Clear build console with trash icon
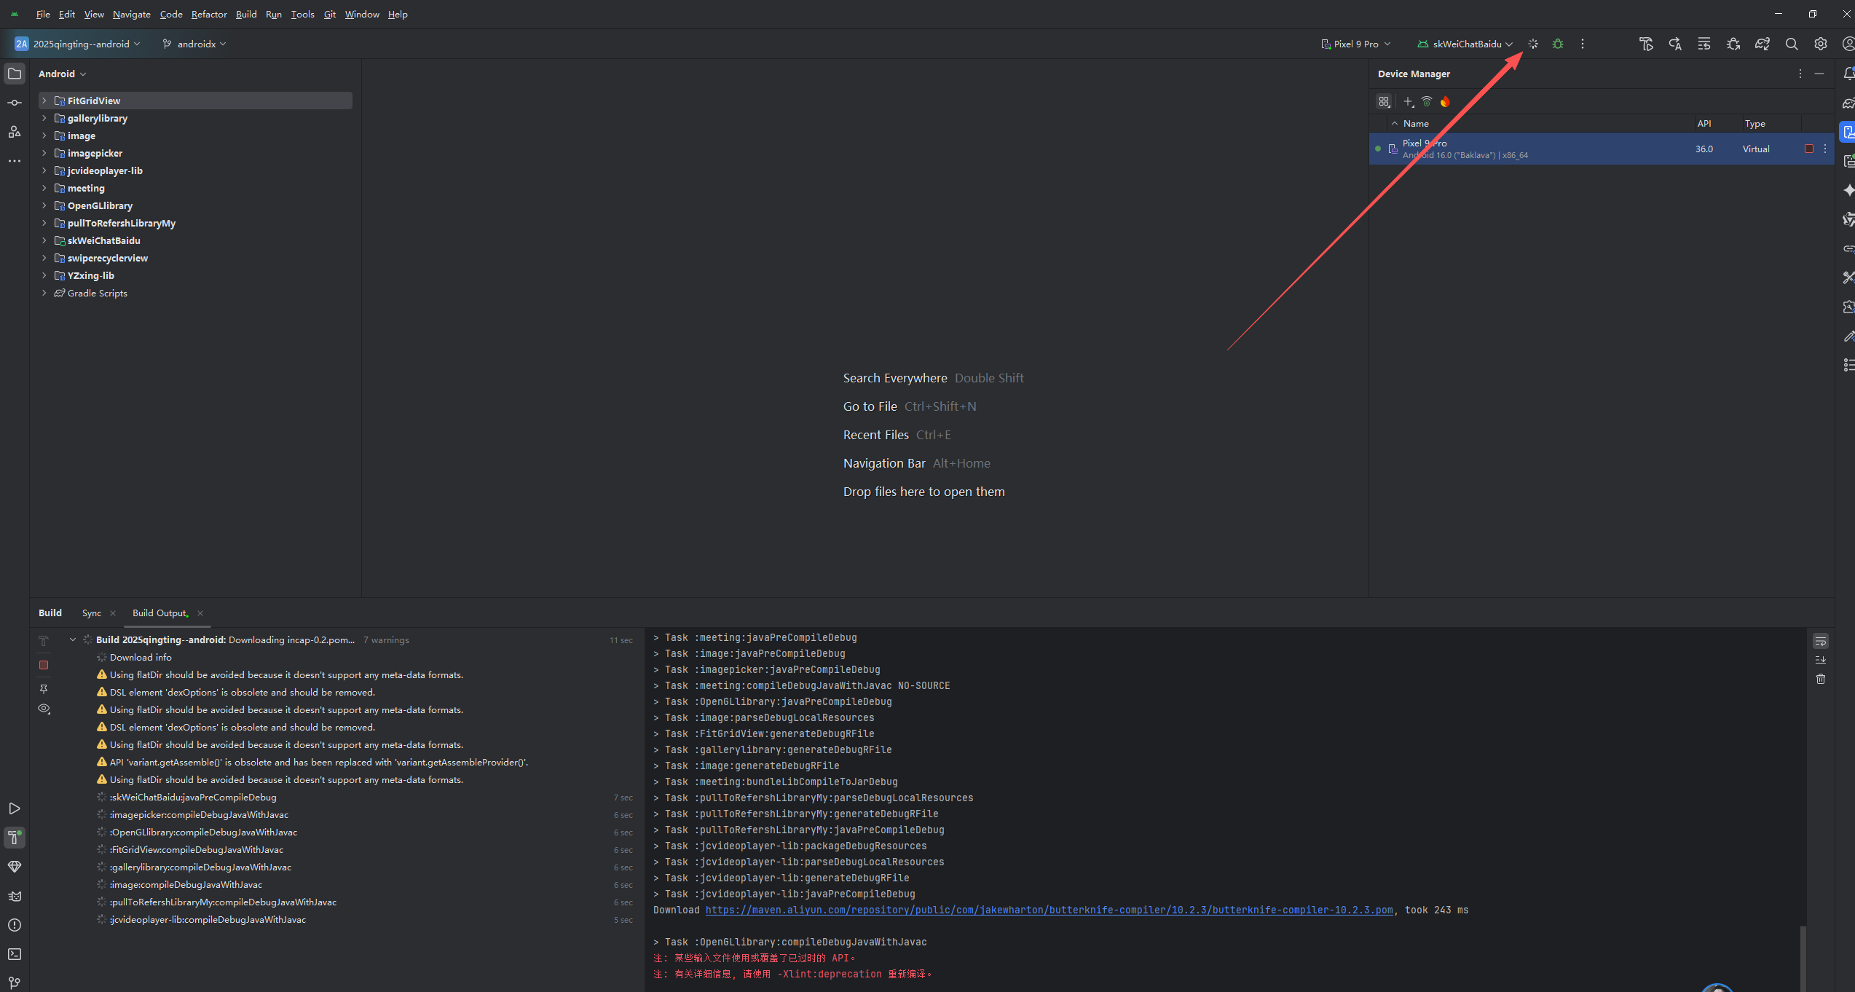1855x992 pixels. [x=1821, y=679]
